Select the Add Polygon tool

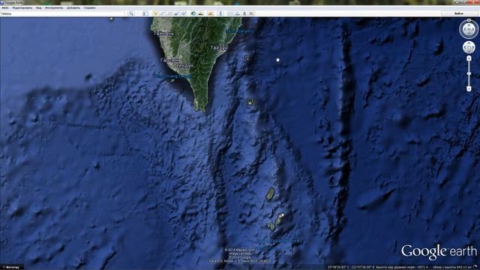pyautogui.click(x=162, y=13)
